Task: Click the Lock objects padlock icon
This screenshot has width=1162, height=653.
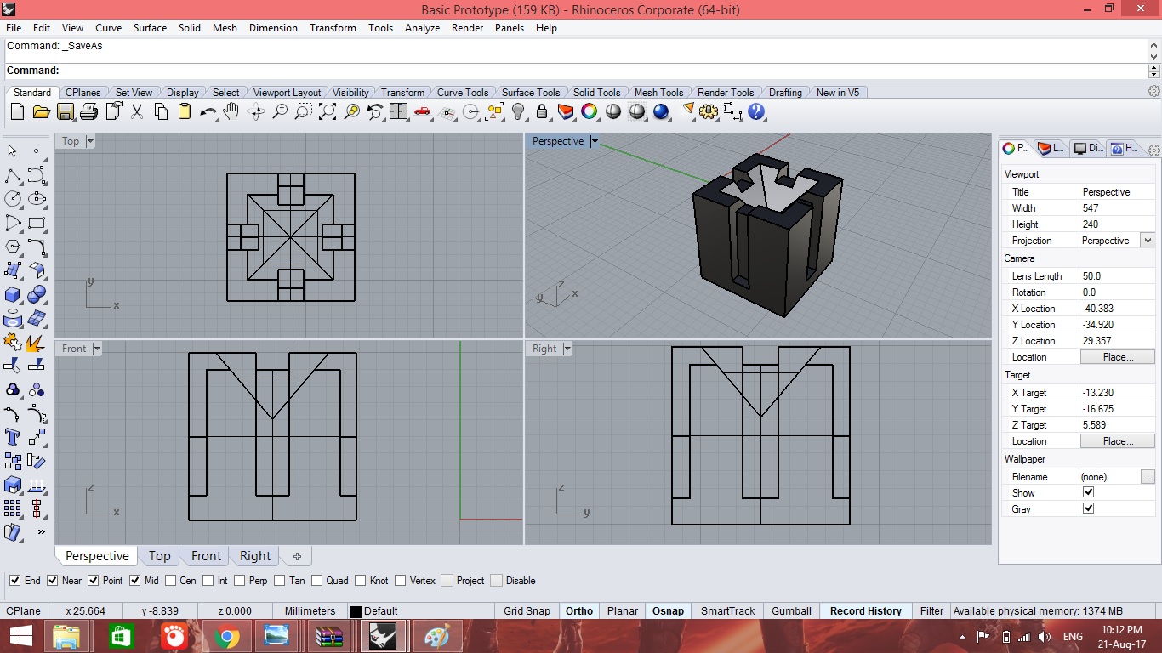Action: (x=542, y=111)
